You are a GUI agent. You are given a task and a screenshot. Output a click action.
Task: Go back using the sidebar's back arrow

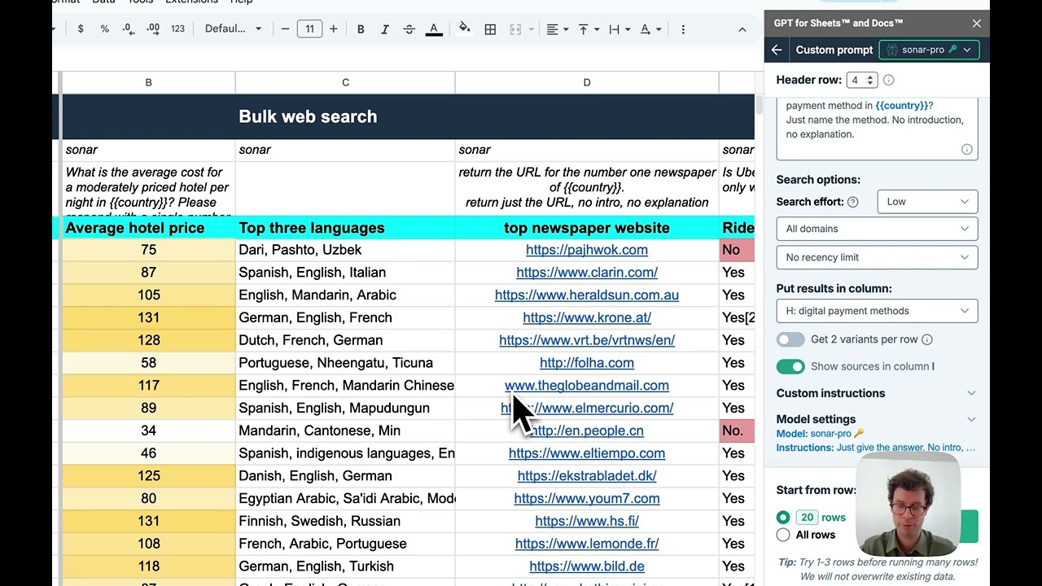(777, 50)
